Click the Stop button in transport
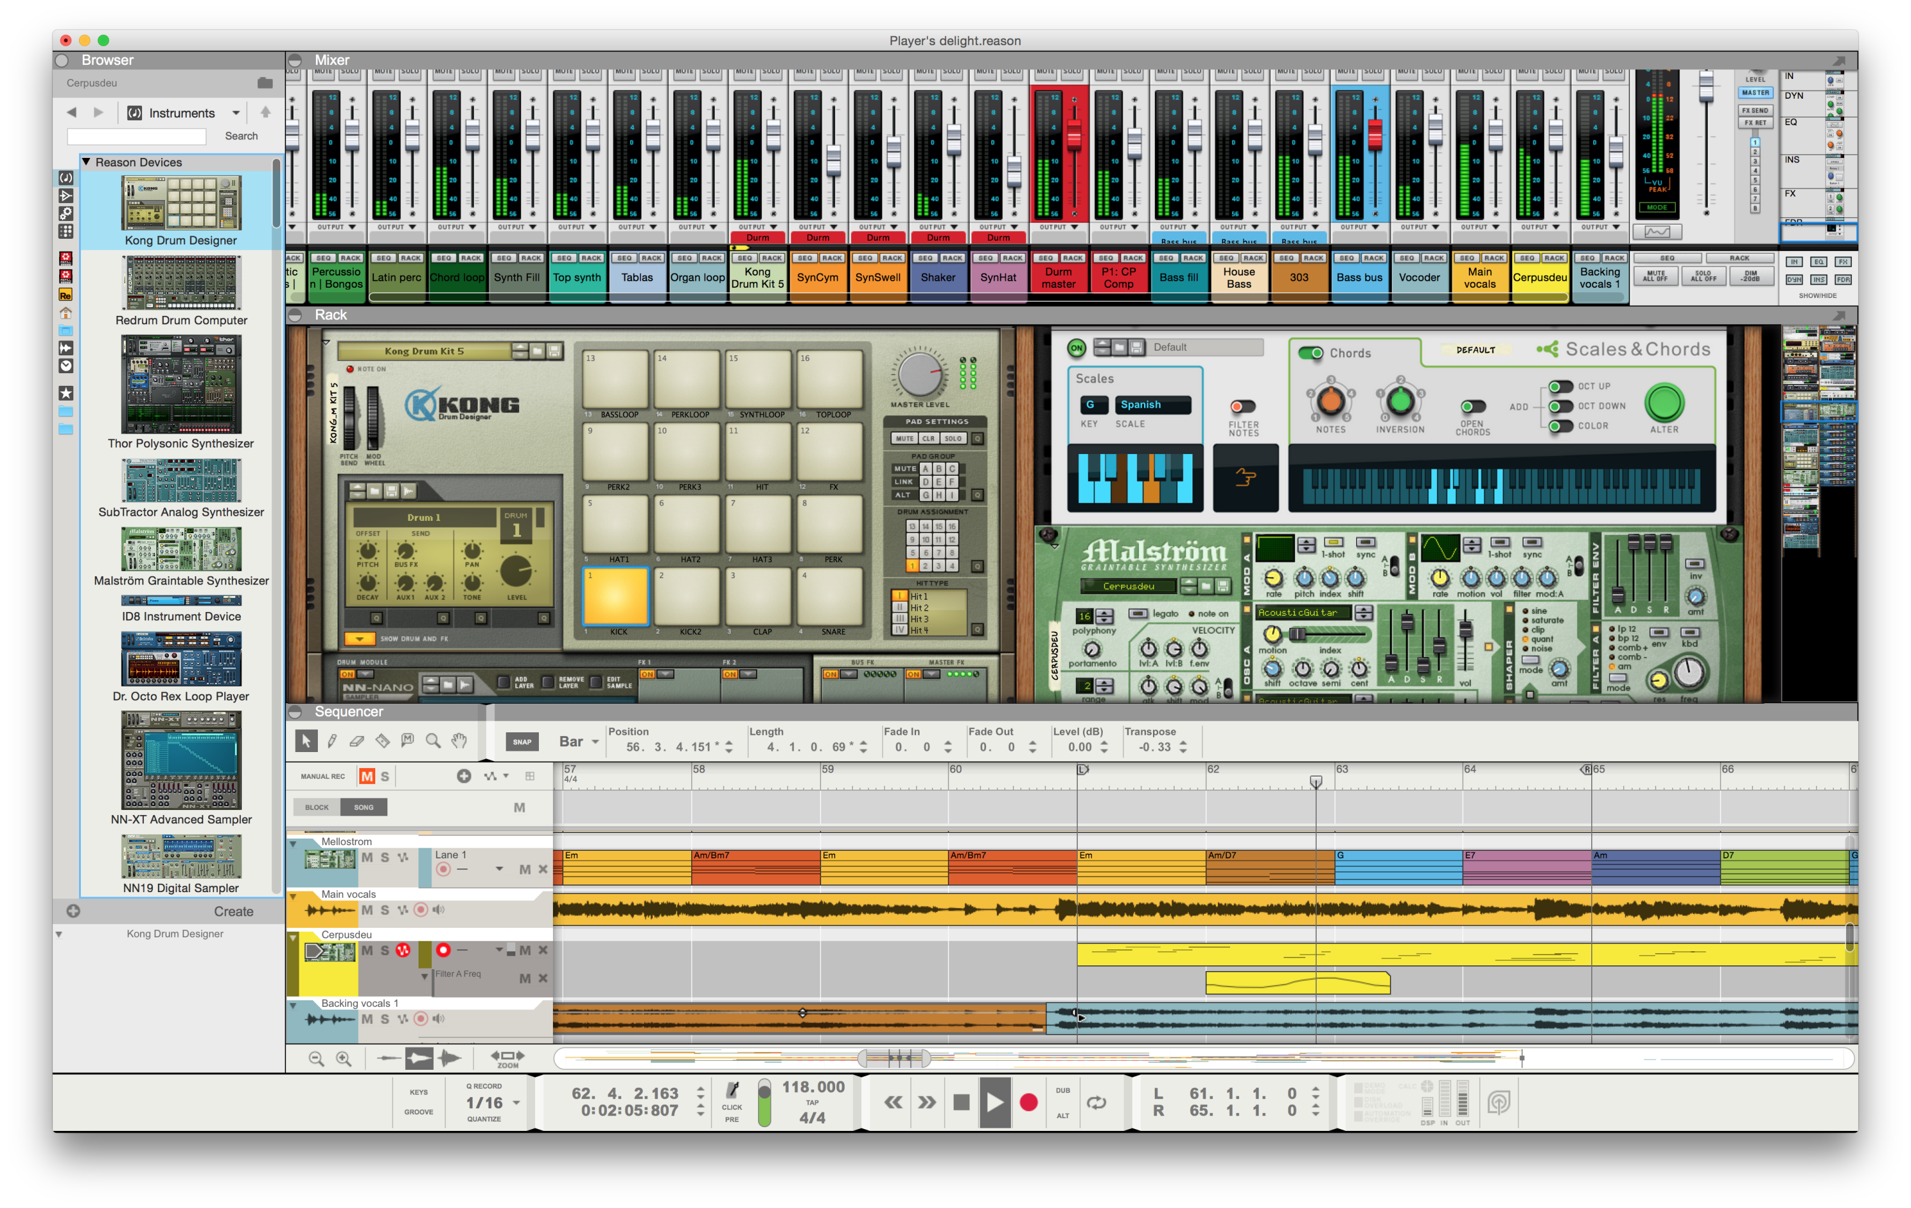 point(961,1102)
